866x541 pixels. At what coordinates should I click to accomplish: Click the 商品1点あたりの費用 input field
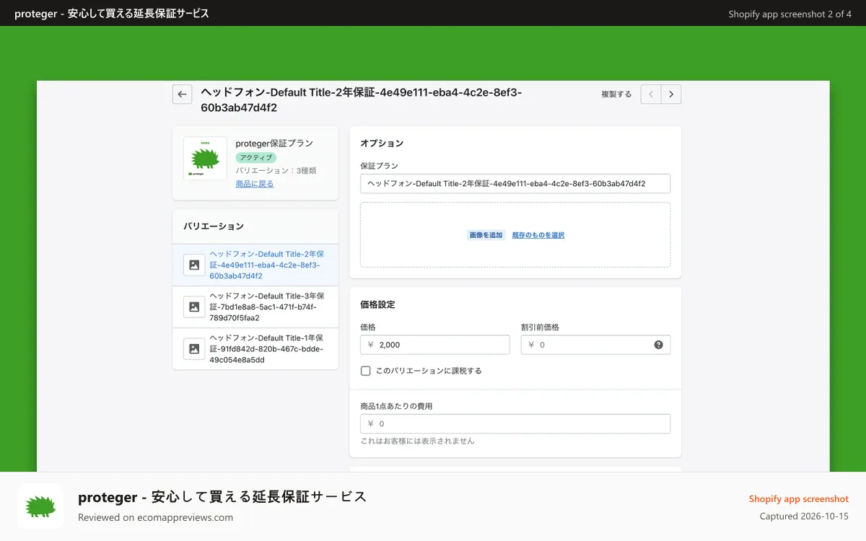pyautogui.click(x=515, y=423)
